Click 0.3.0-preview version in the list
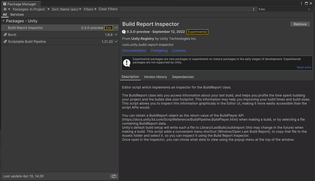 click(92, 28)
